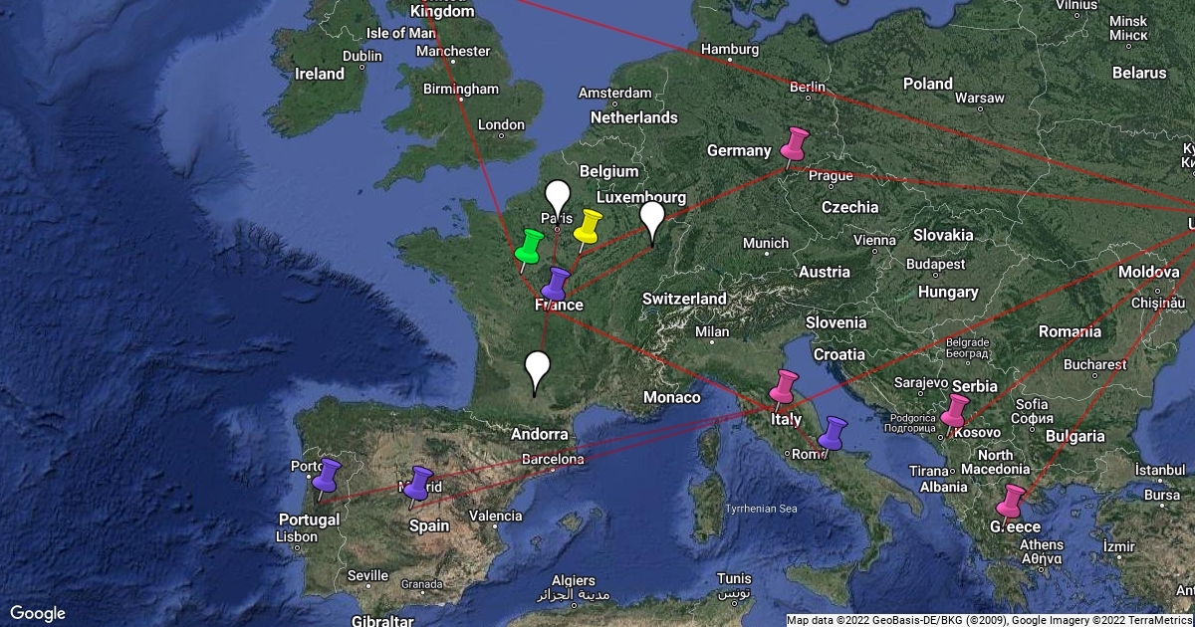The height and width of the screenshot is (627, 1195).
Task: Click the Andorra label
Action: (539, 434)
